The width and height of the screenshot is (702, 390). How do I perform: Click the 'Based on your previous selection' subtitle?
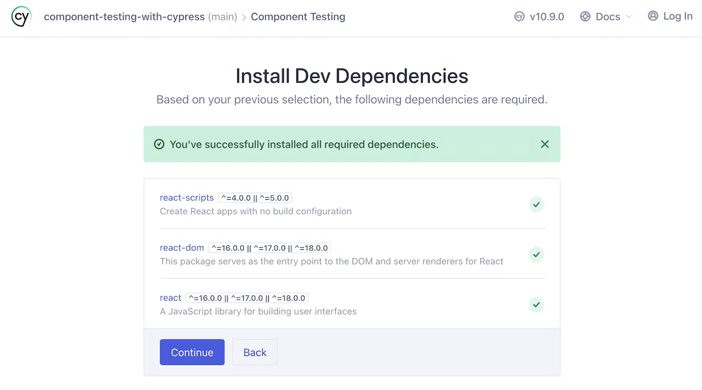(352, 99)
